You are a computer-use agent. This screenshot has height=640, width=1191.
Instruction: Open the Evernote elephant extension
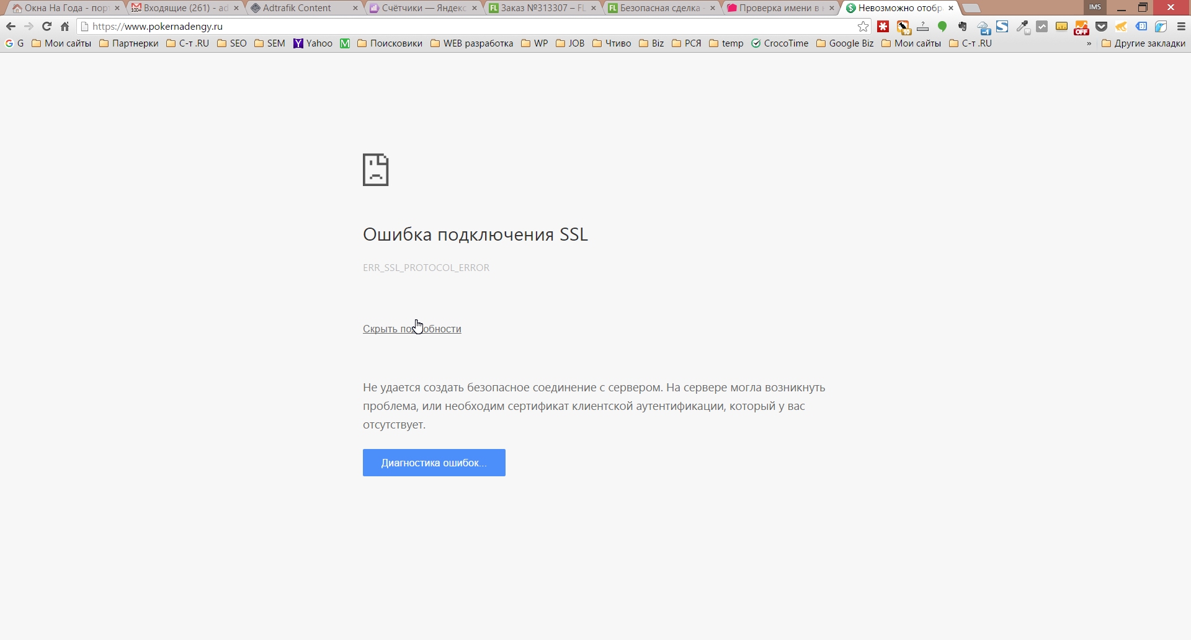pos(963,27)
